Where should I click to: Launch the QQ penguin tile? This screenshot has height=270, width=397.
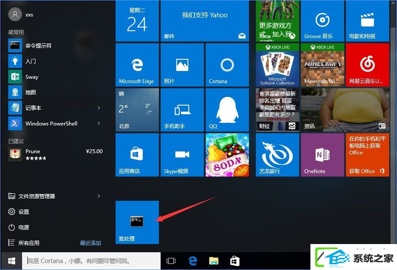tap(227, 110)
